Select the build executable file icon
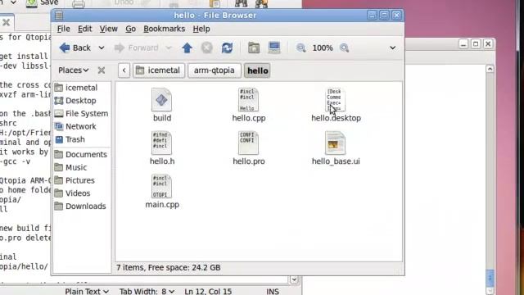Viewport: 524px width, 295px height. pos(162,100)
